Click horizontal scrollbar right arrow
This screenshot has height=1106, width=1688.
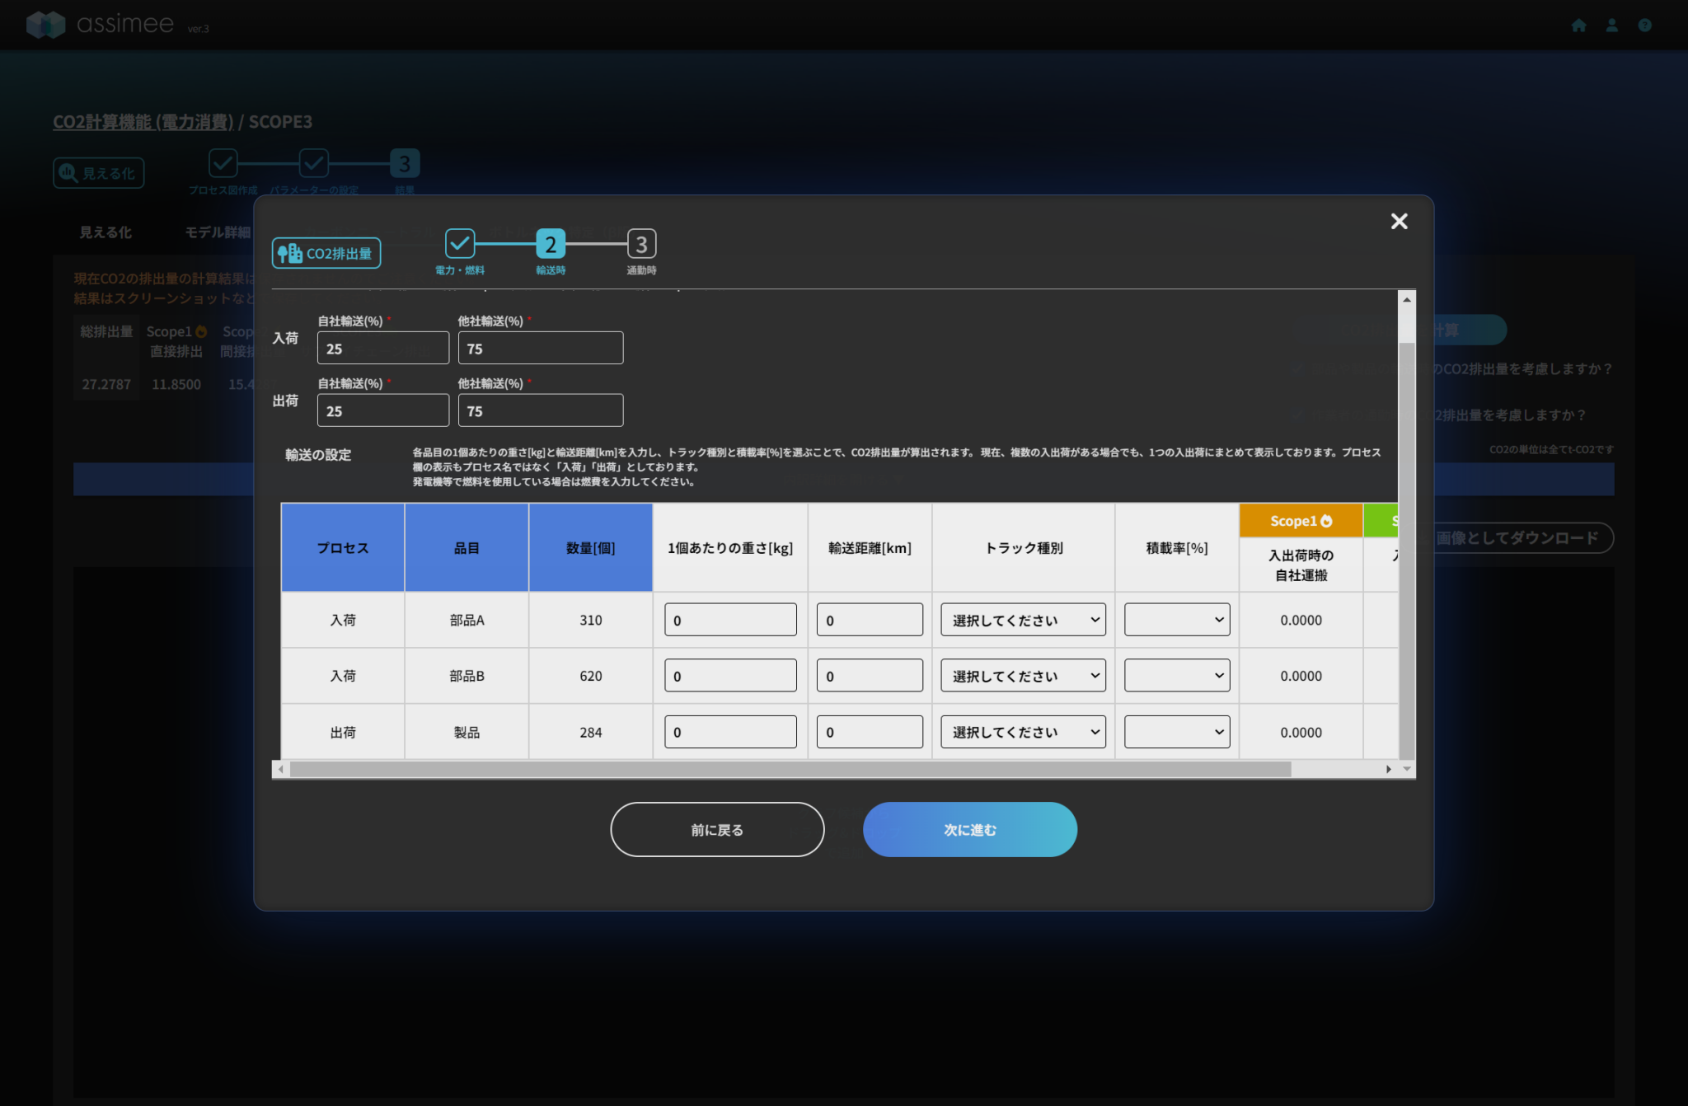click(x=1388, y=769)
